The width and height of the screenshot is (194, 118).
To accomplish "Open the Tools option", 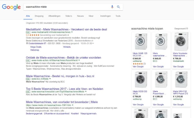I will 118,16.
